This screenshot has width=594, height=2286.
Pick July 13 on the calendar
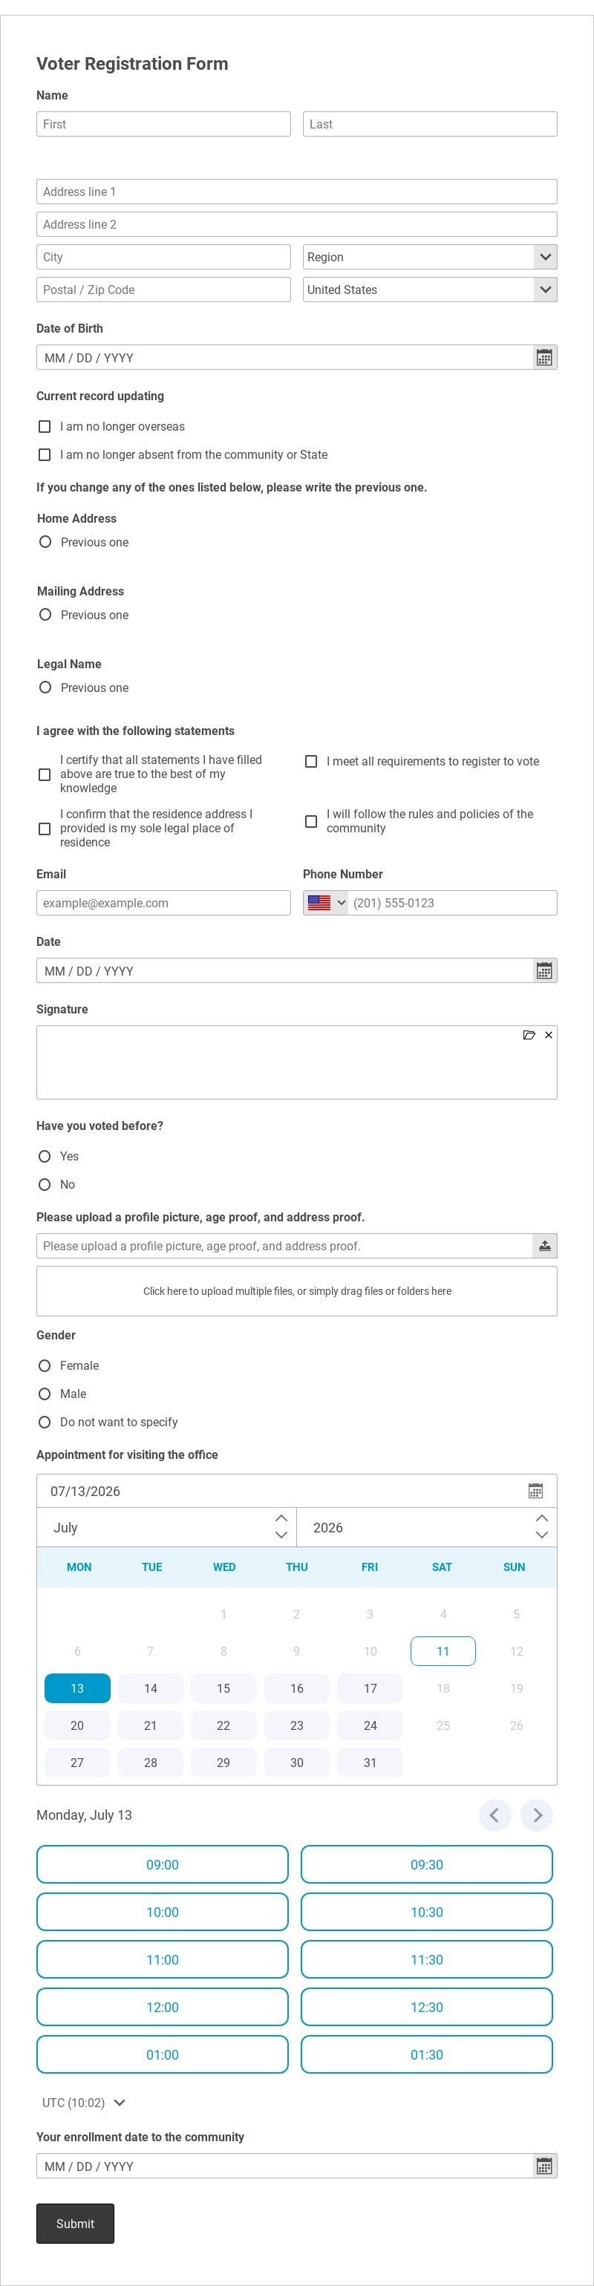77,1688
